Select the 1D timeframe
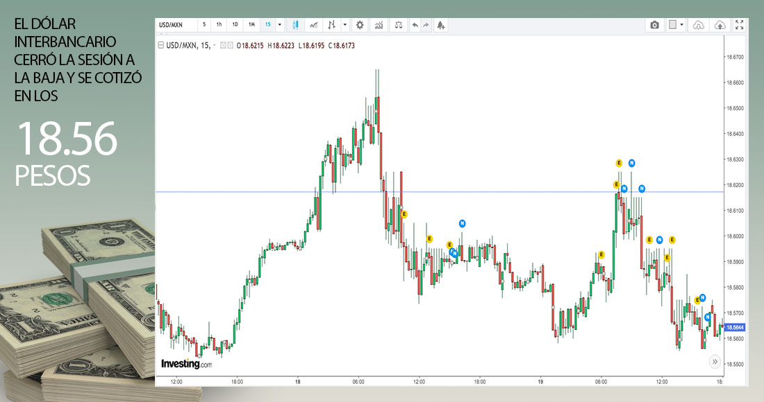 click(235, 25)
